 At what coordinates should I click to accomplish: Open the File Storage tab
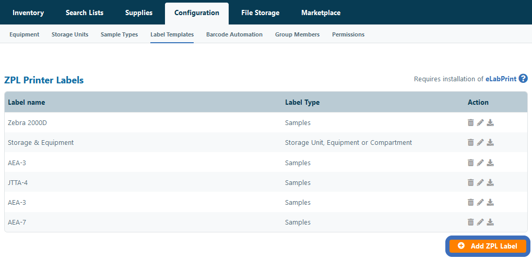(260, 13)
